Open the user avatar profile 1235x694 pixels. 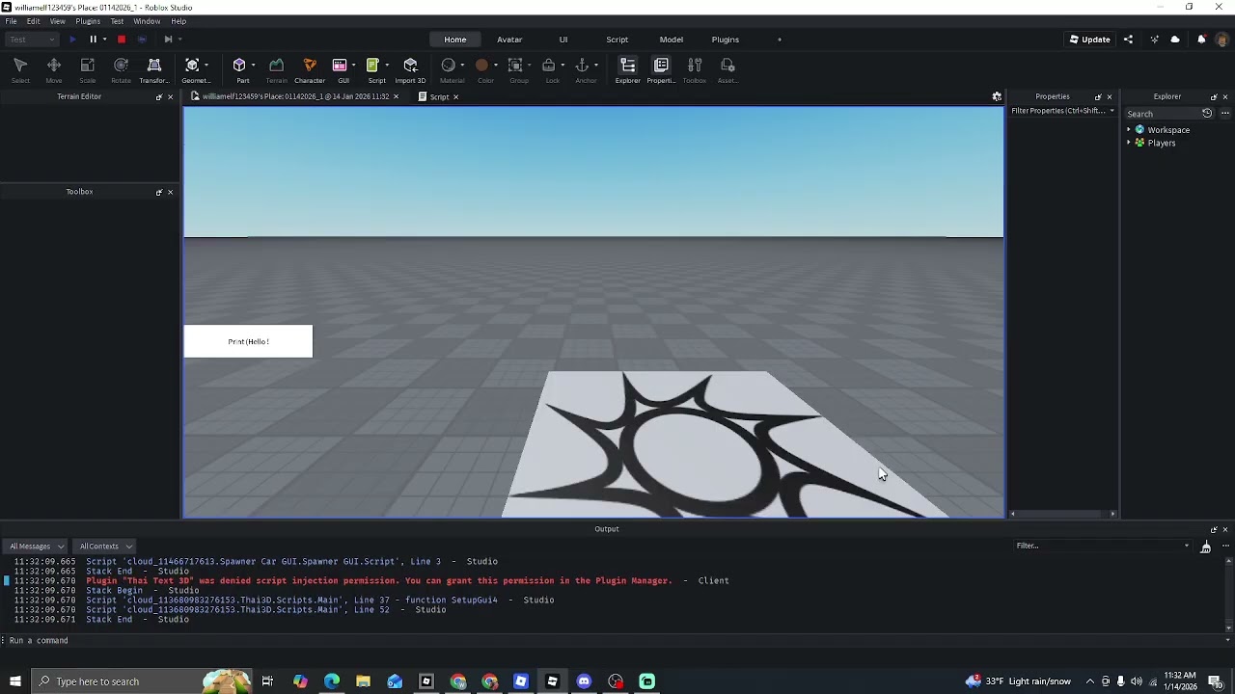point(1222,40)
